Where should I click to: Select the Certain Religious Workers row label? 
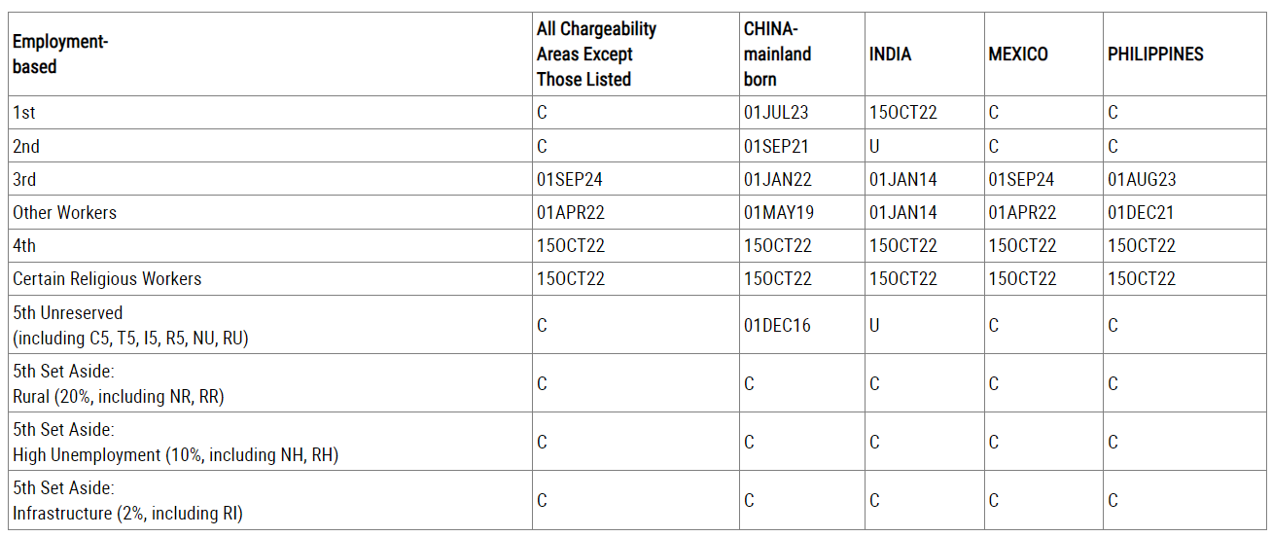(x=107, y=279)
